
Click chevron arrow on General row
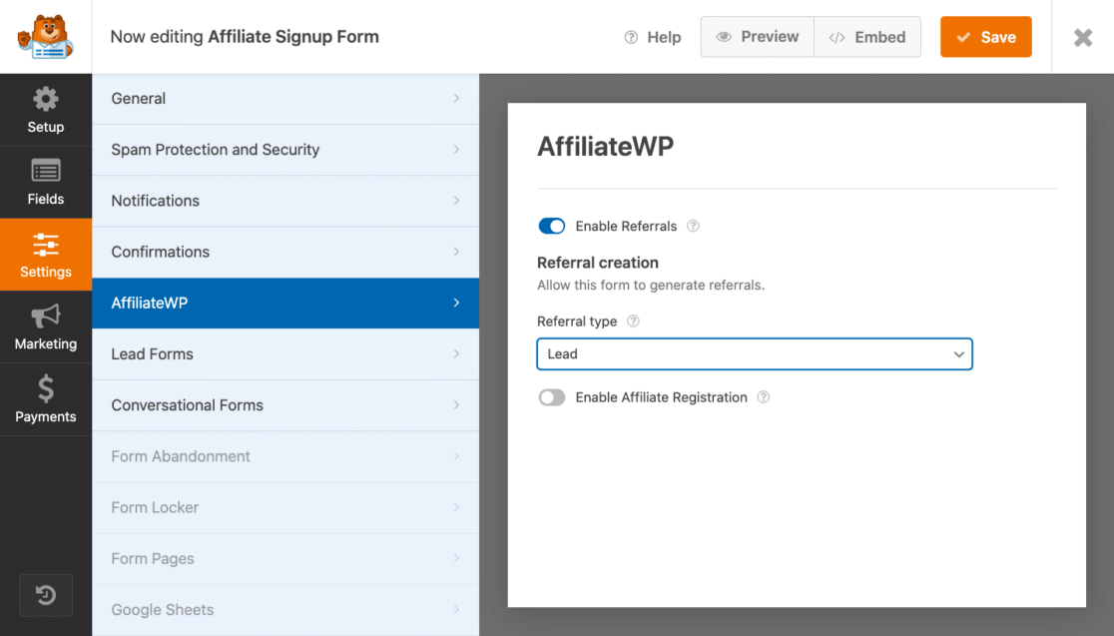click(456, 98)
